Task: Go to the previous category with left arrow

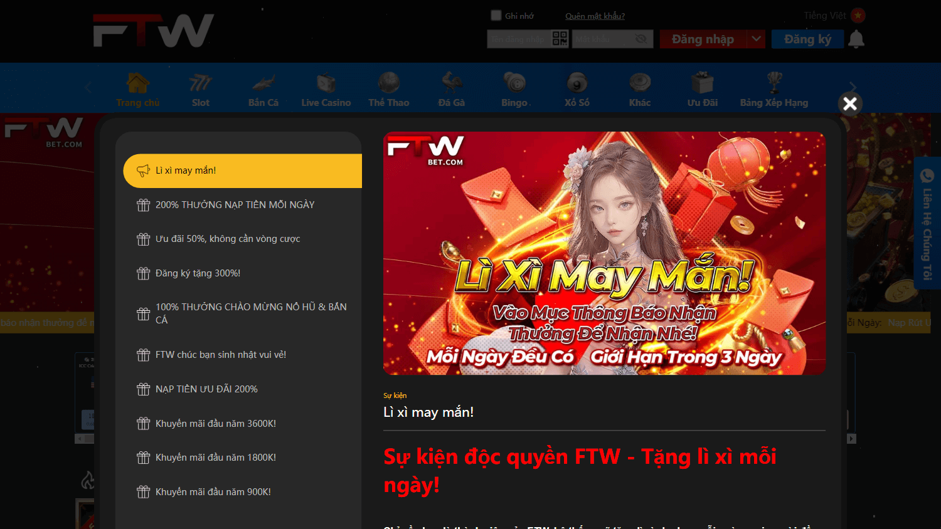Action: tap(88, 88)
